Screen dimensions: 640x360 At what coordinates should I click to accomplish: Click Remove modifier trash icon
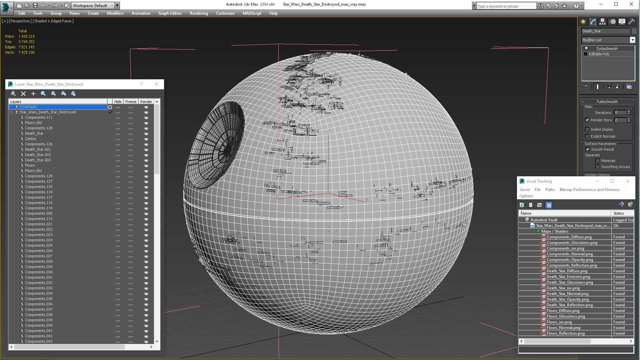[617, 87]
